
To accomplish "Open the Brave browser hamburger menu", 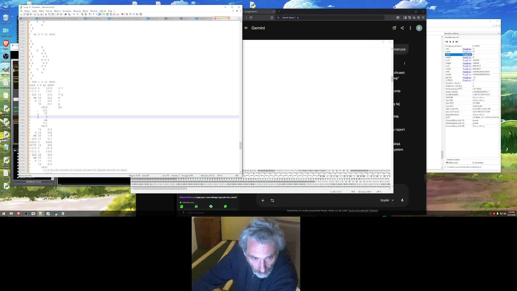I will (x=423, y=17).
